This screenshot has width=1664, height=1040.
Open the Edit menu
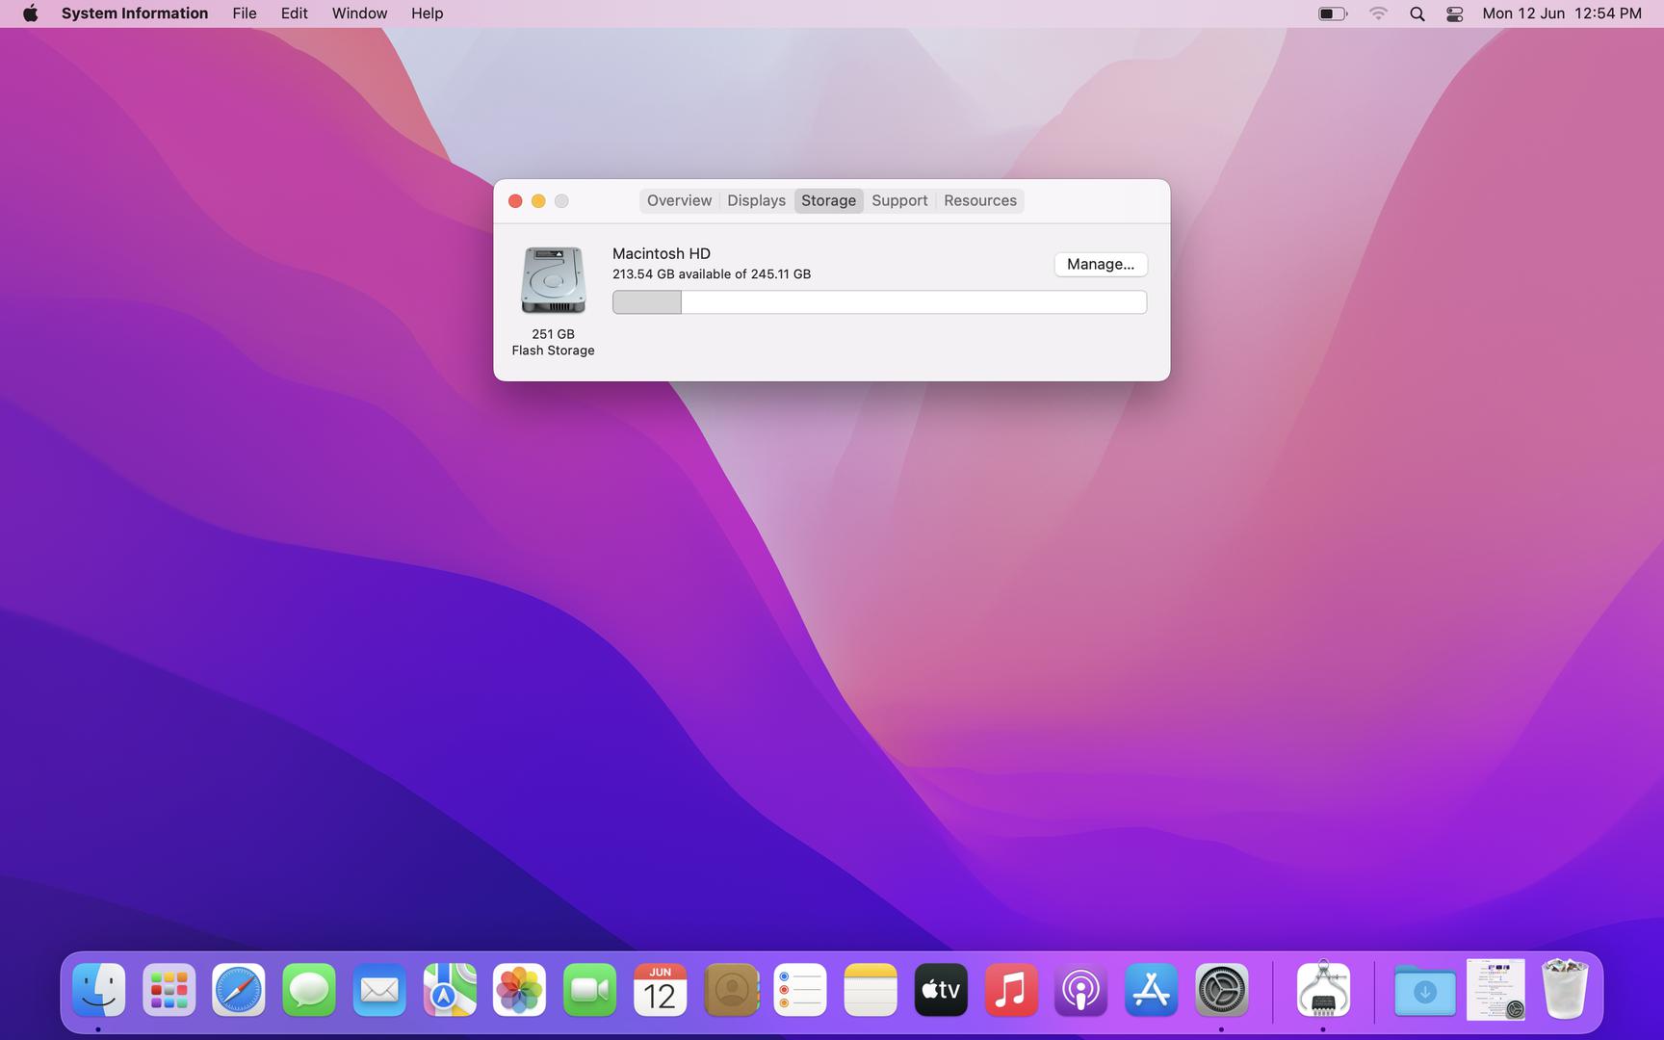click(x=294, y=13)
